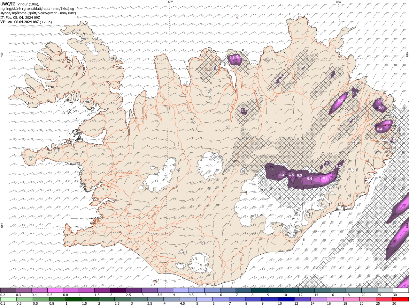The height and width of the screenshot is (306, 409).
Task: Click the upper legend swatch labeled 3
Action: coord(149,290)
